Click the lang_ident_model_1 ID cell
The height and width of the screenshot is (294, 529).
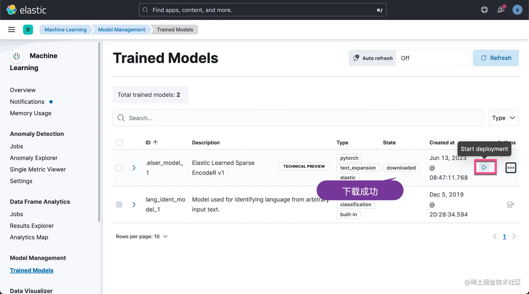[165, 205]
